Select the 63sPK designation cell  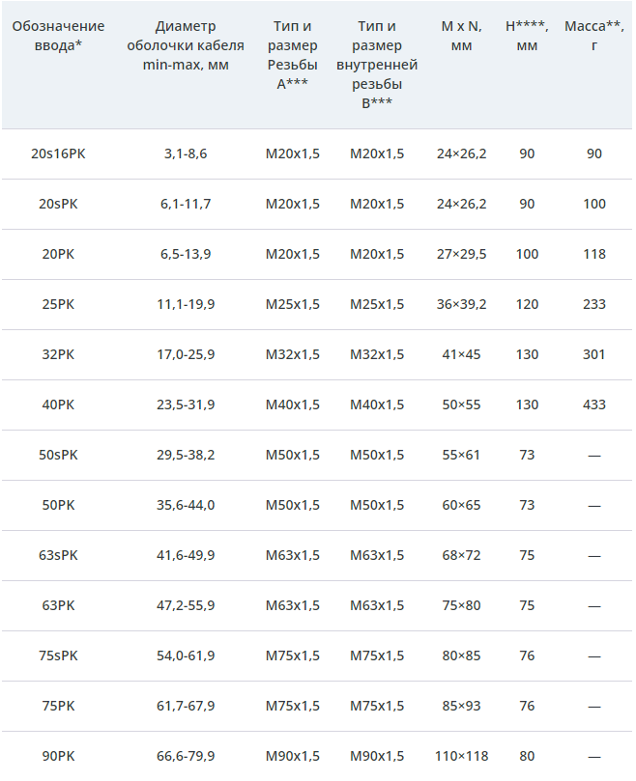(x=58, y=555)
